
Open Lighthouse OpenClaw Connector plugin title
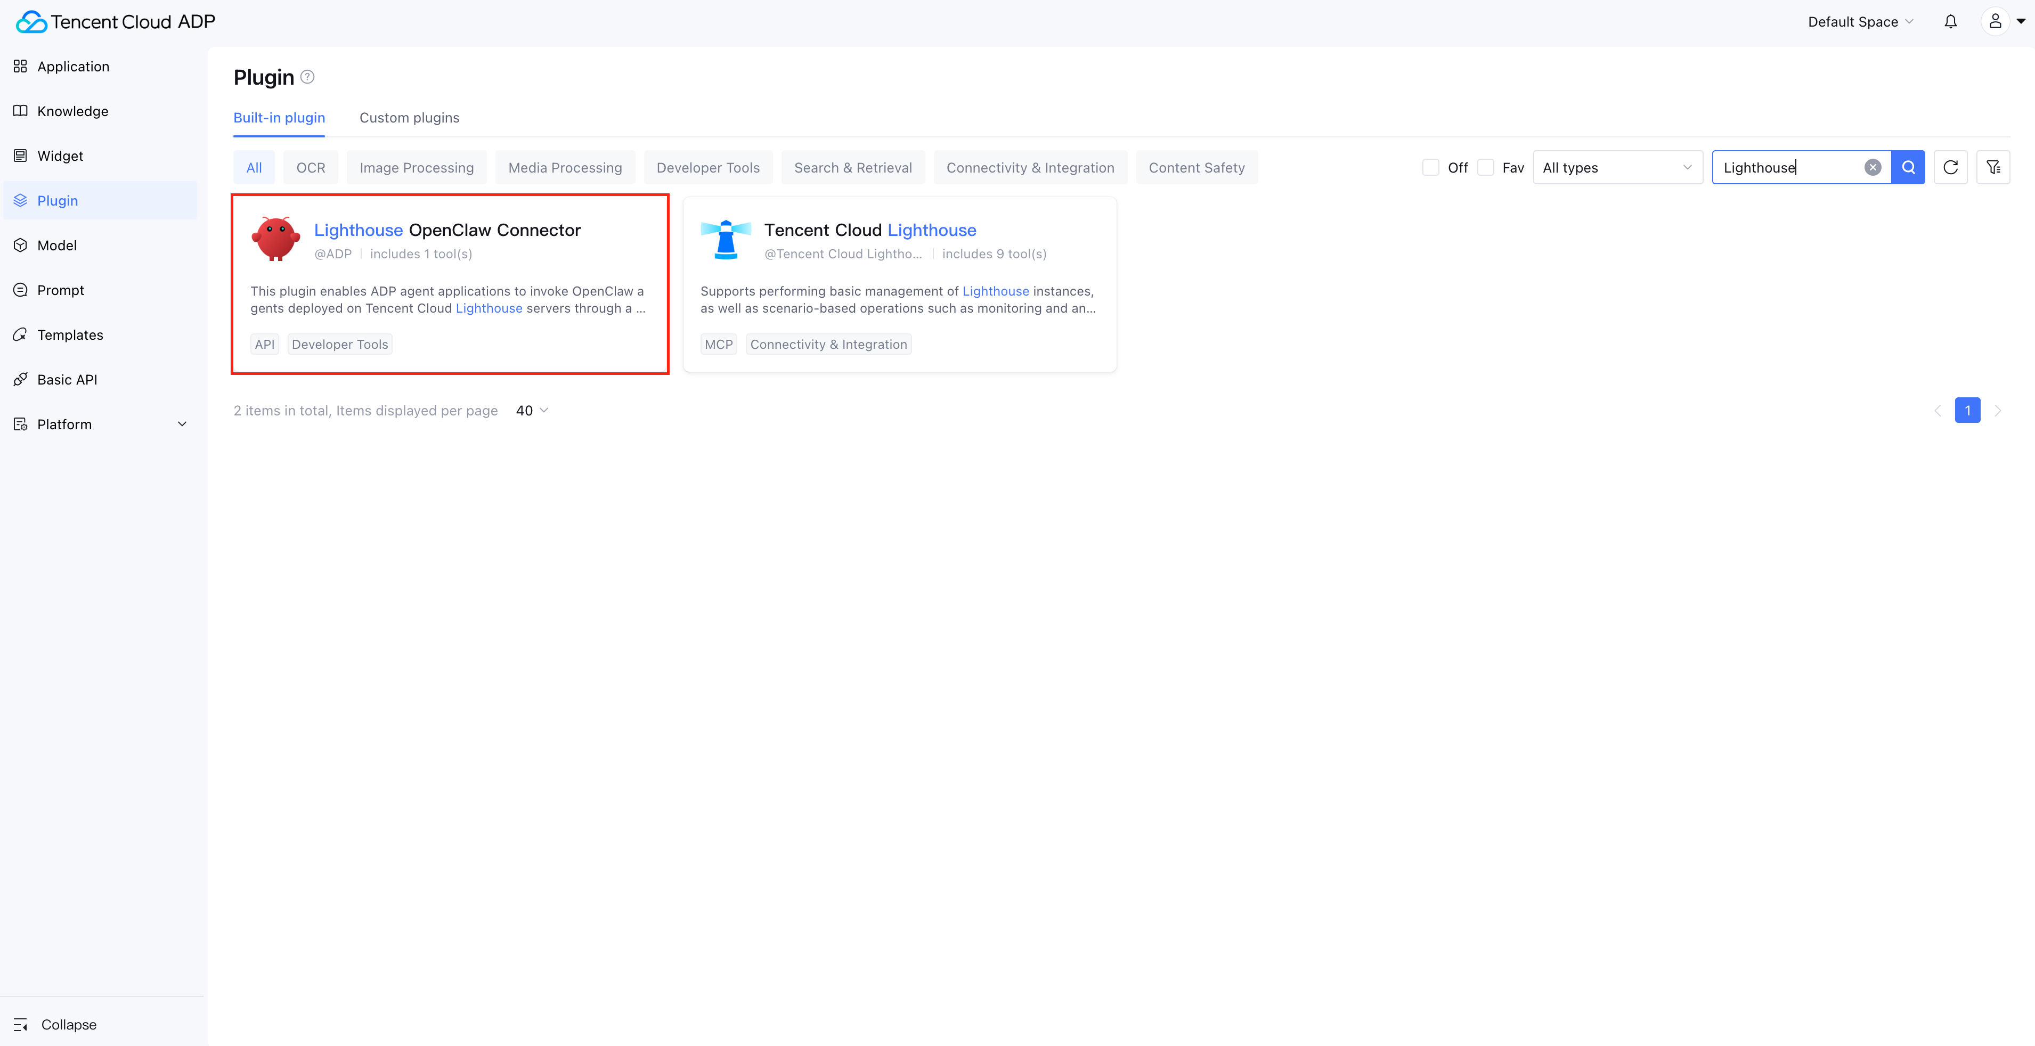447,230
